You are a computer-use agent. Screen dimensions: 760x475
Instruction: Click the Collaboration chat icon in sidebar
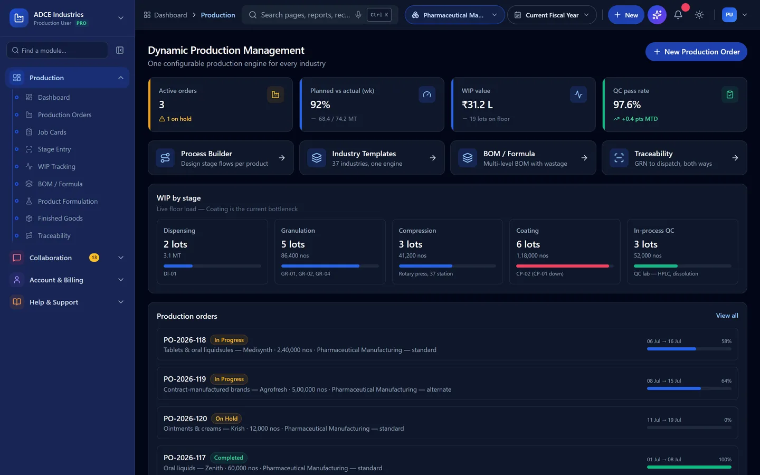click(17, 258)
